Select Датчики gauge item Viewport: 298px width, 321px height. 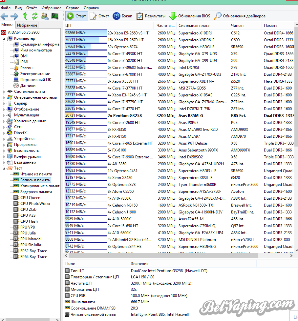(x=24, y=86)
